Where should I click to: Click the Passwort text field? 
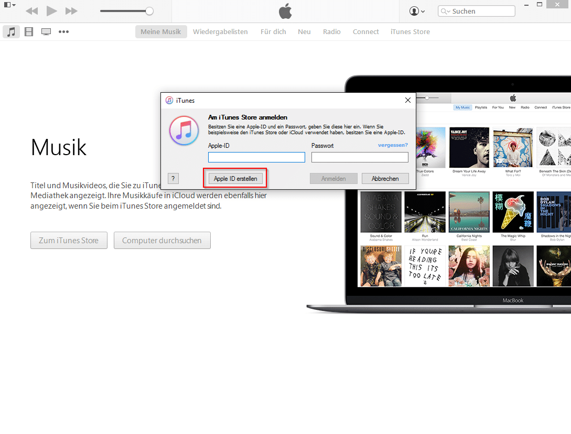[360, 157]
